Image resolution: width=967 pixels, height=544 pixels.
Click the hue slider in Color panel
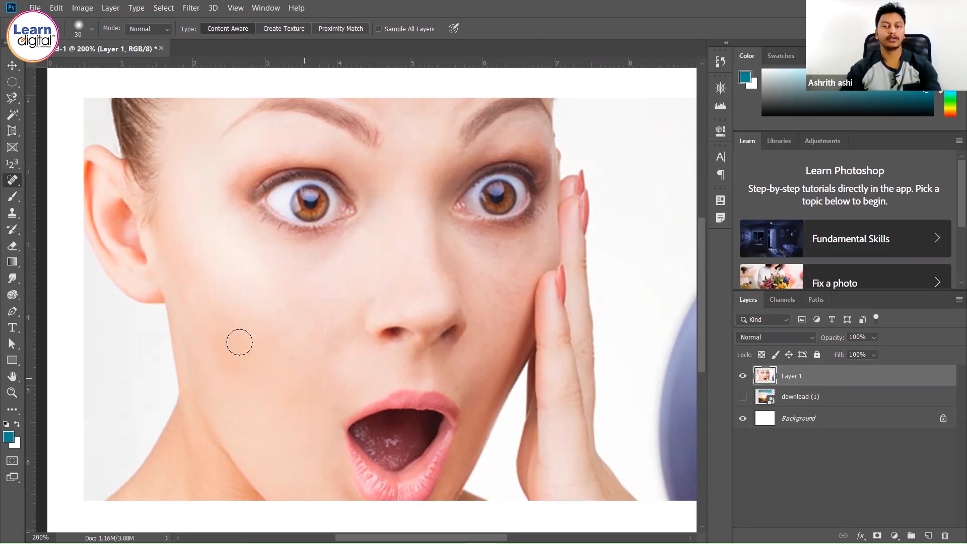[x=950, y=103]
